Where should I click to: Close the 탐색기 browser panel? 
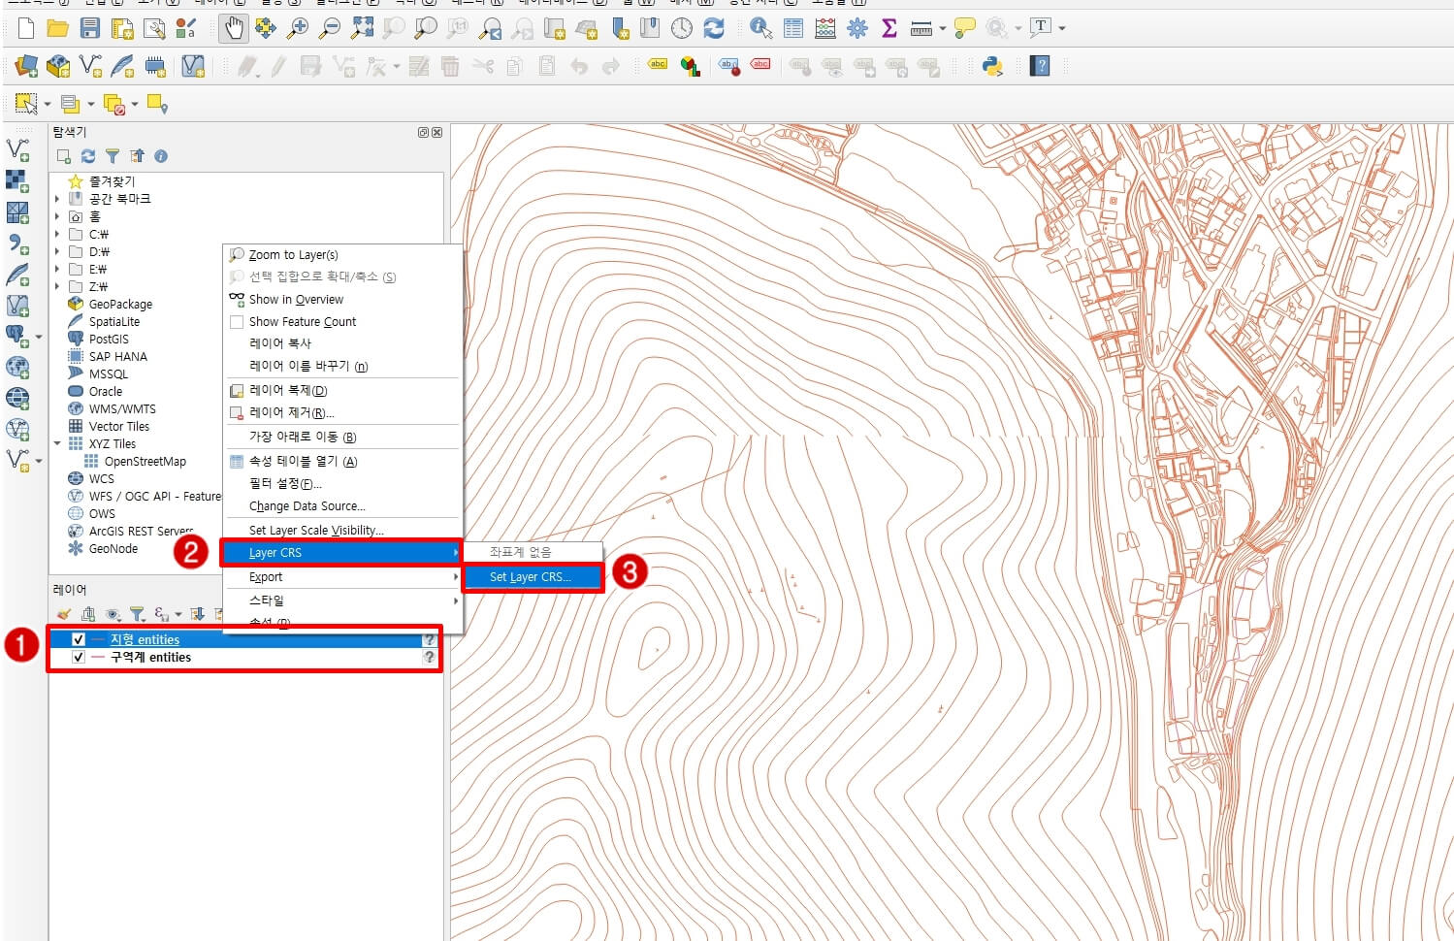437,132
